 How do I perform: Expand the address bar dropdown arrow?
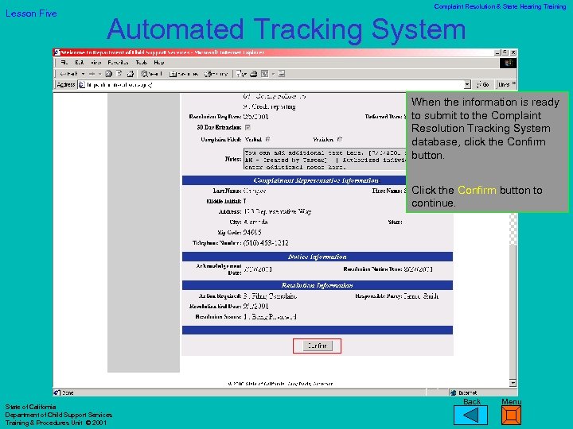click(x=467, y=85)
